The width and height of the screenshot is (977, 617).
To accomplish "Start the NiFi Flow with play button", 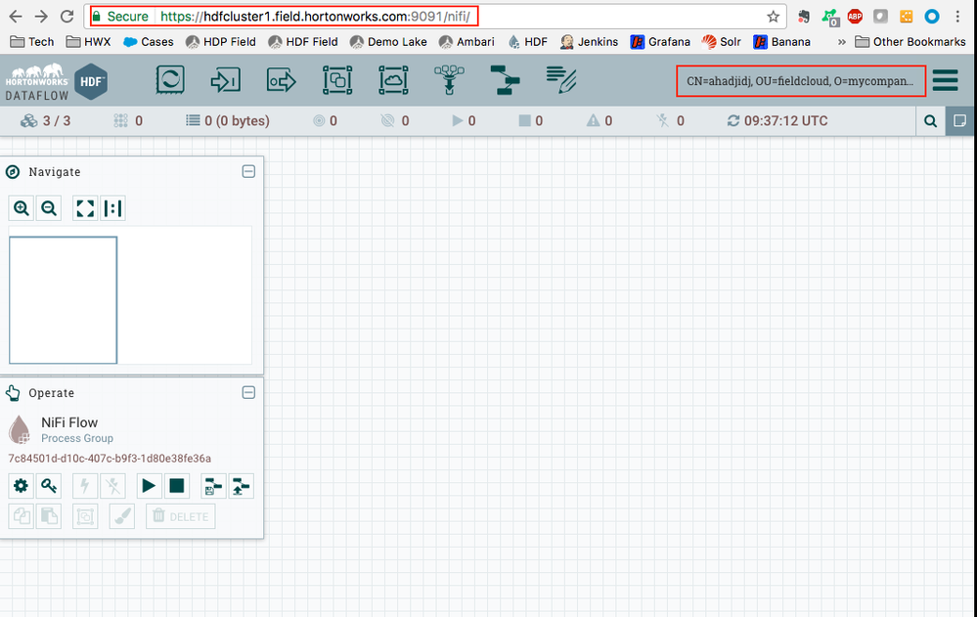I will pos(149,485).
